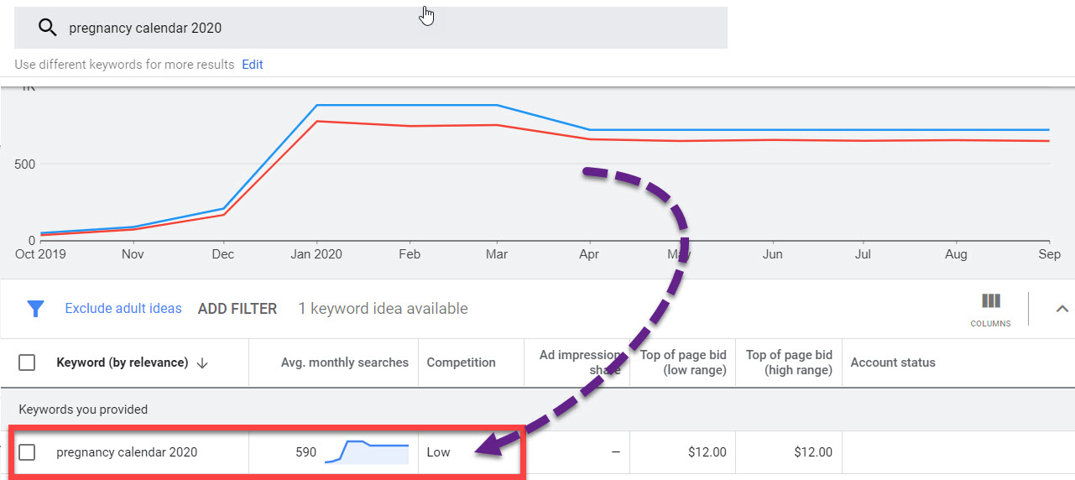Click Top of page bid (high range) header

click(x=789, y=363)
